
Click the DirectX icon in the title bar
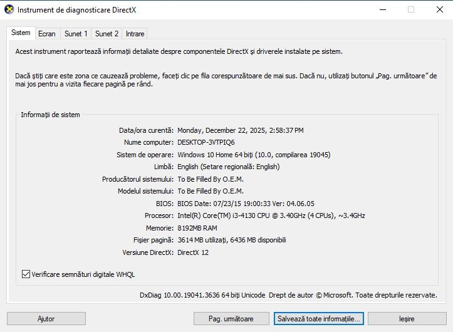click(9, 10)
